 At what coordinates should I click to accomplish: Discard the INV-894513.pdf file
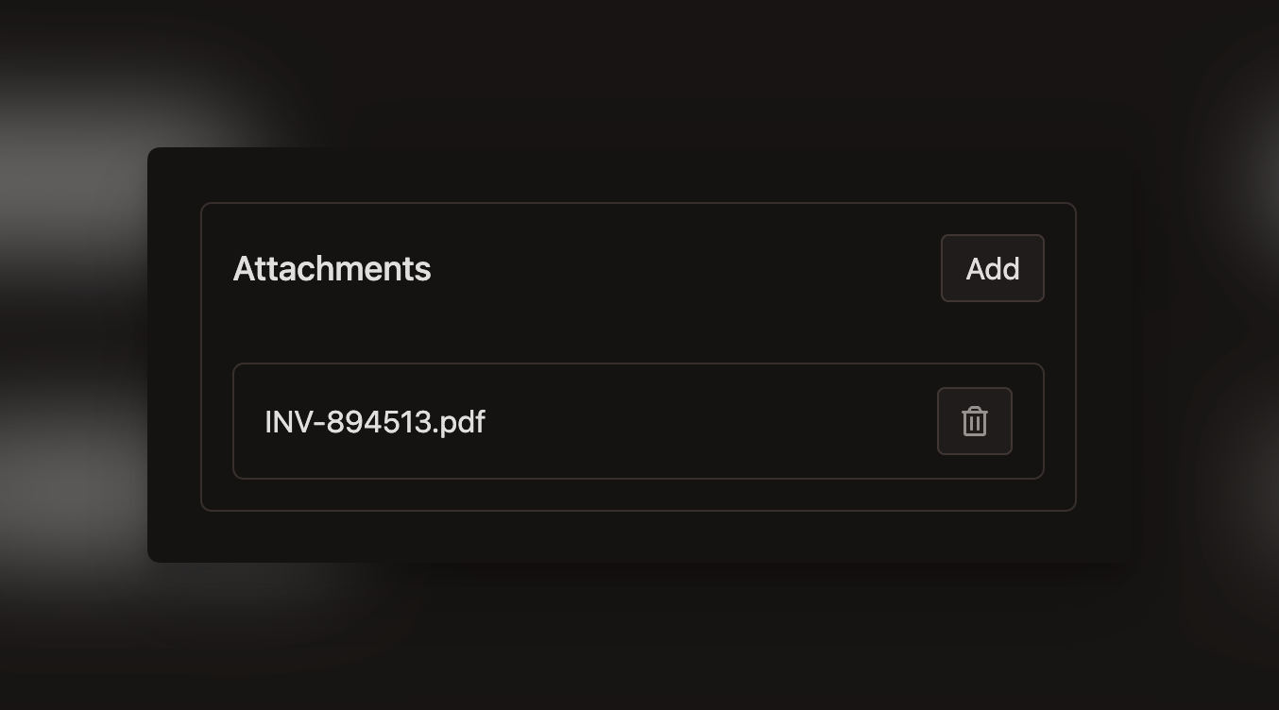coord(974,421)
